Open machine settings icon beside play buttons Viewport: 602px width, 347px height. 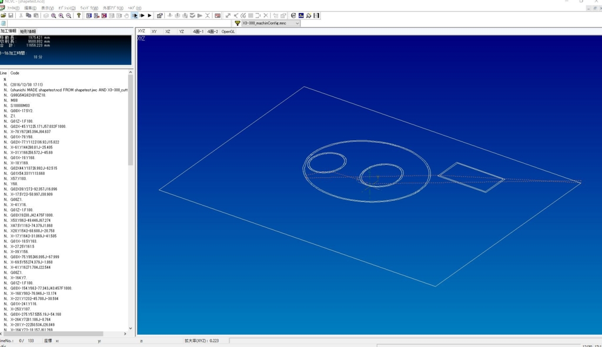point(160,15)
